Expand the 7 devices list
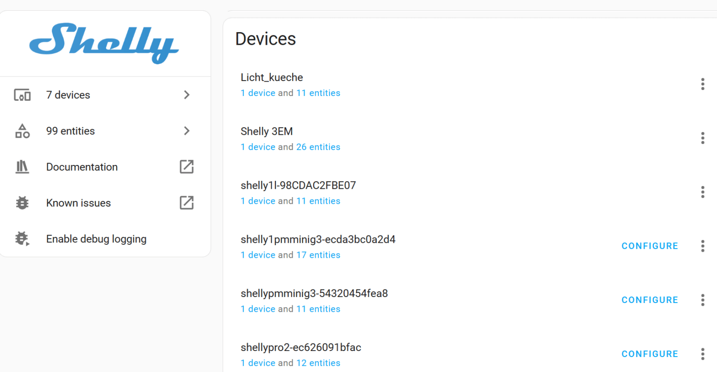Viewport: 717px width, 372px height. click(x=186, y=95)
